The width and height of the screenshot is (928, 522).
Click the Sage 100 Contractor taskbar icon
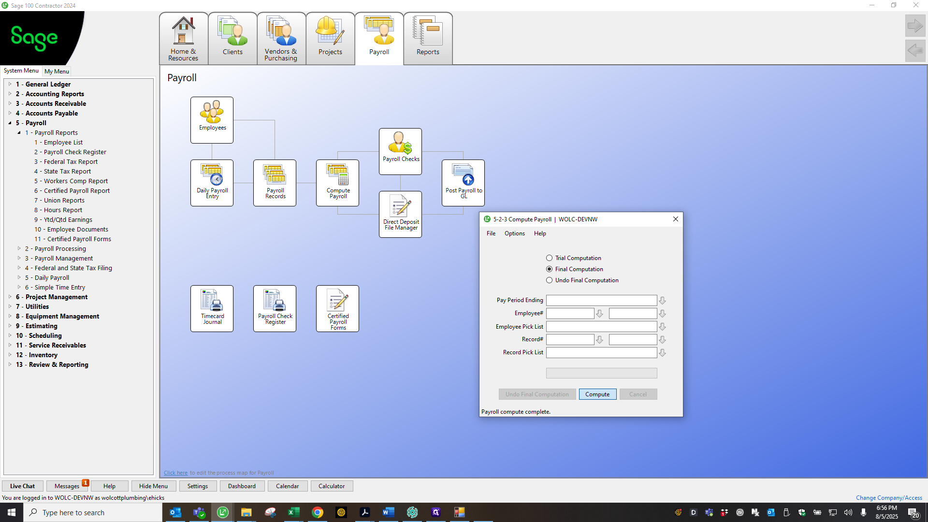[x=223, y=512]
